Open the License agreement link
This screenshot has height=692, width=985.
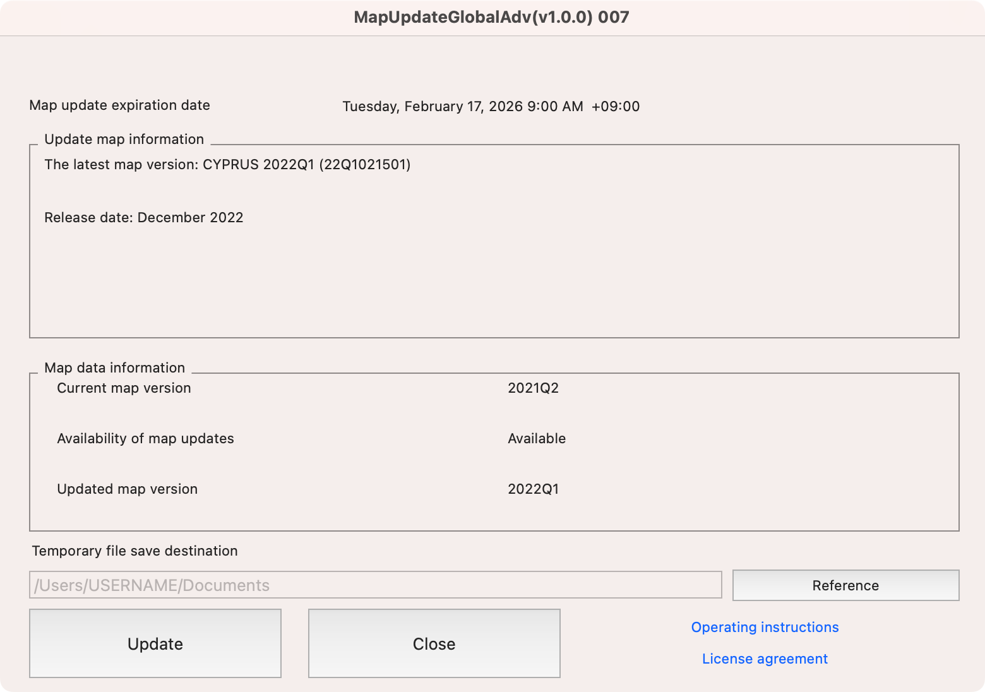click(x=765, y=659)
